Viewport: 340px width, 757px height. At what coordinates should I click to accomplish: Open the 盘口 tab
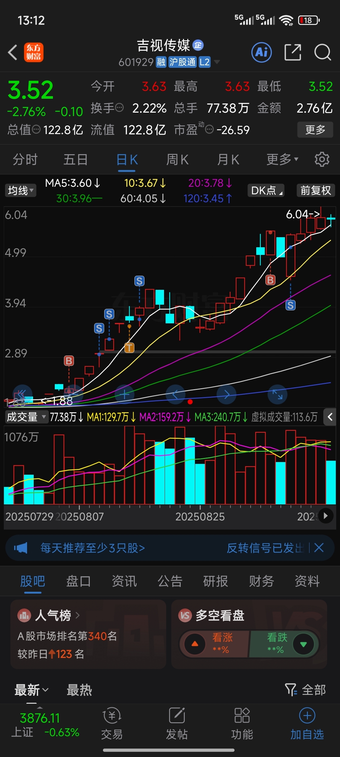click(78, 581)
